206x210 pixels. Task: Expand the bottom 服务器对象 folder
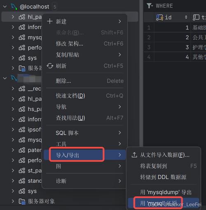click(x=13, y=201)
